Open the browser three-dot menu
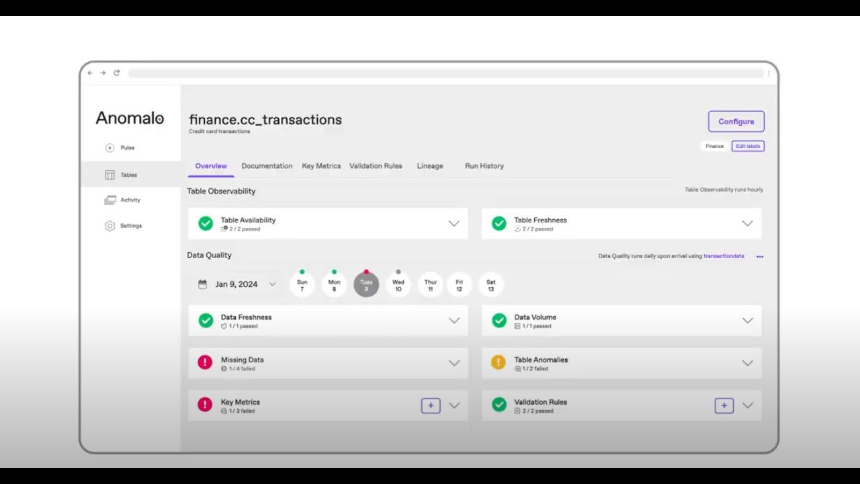The height and width of the screenshot is (484, 860). pos(769,73)
